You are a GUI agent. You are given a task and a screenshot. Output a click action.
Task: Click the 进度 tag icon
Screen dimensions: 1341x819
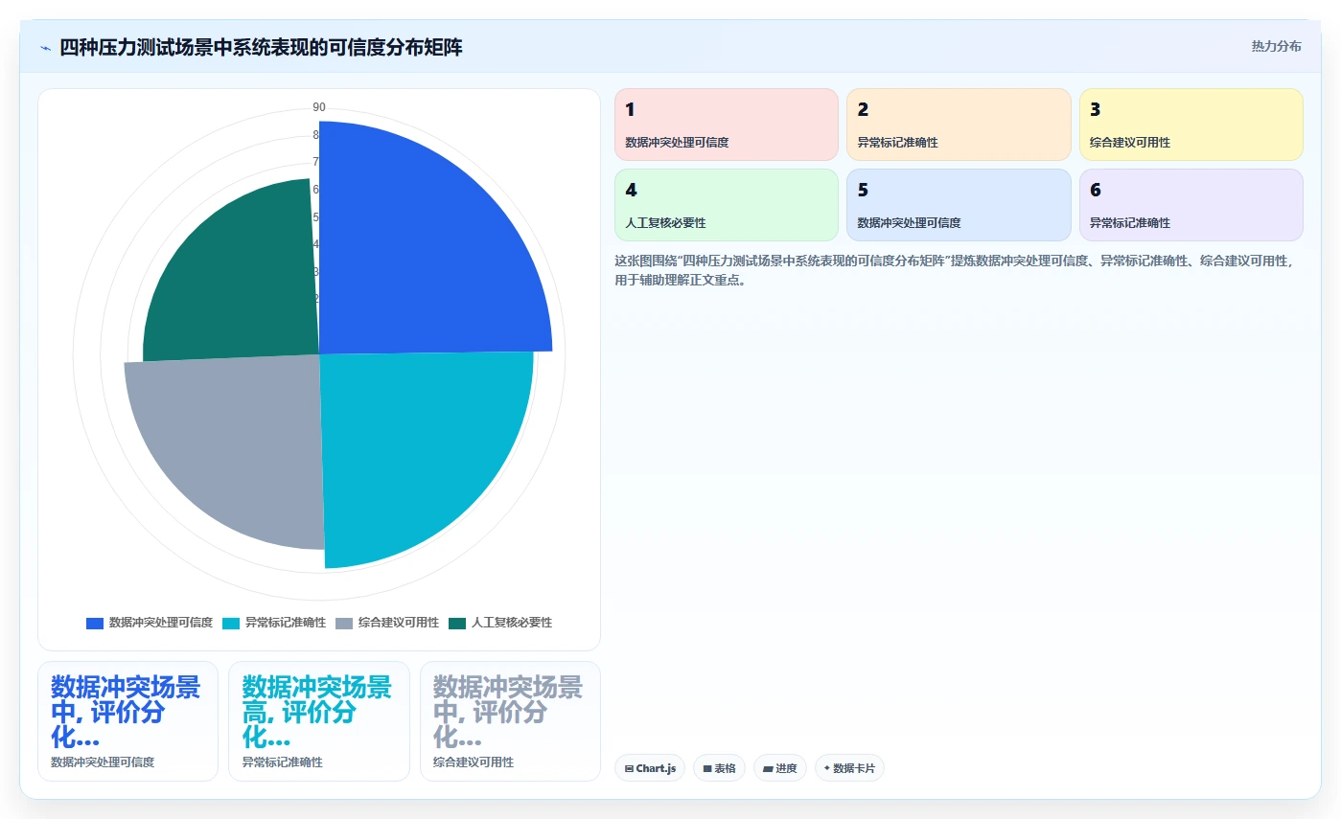tap(768, 768)
